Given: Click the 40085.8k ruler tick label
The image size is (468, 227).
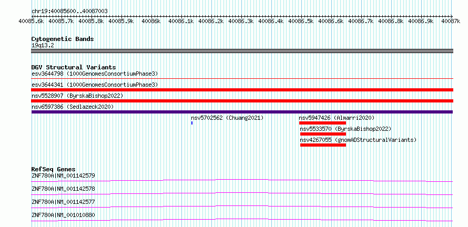Looking at the screenshot, I should [x=91, y=21].
